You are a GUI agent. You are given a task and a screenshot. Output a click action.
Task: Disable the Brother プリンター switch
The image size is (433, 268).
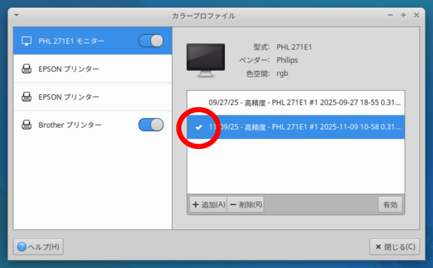(151, 125)
